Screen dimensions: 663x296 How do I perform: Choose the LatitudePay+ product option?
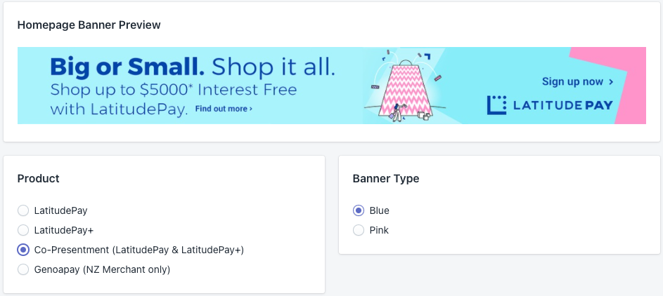point(23,230)
